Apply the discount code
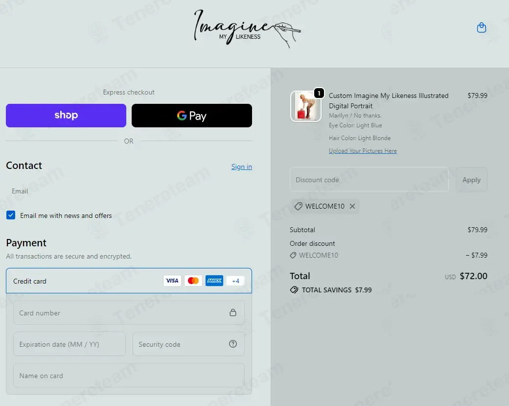Image resolution: width=509 pixels, height=406 pixels. pos(471,180)
